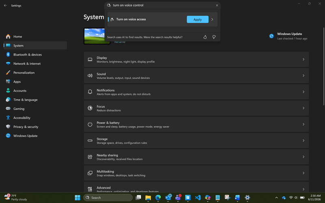The width and height of the screenshot is (325, 203).
Task: Navigate to Accounts settings
Action: pyautogui.click(x=35, y=91)
